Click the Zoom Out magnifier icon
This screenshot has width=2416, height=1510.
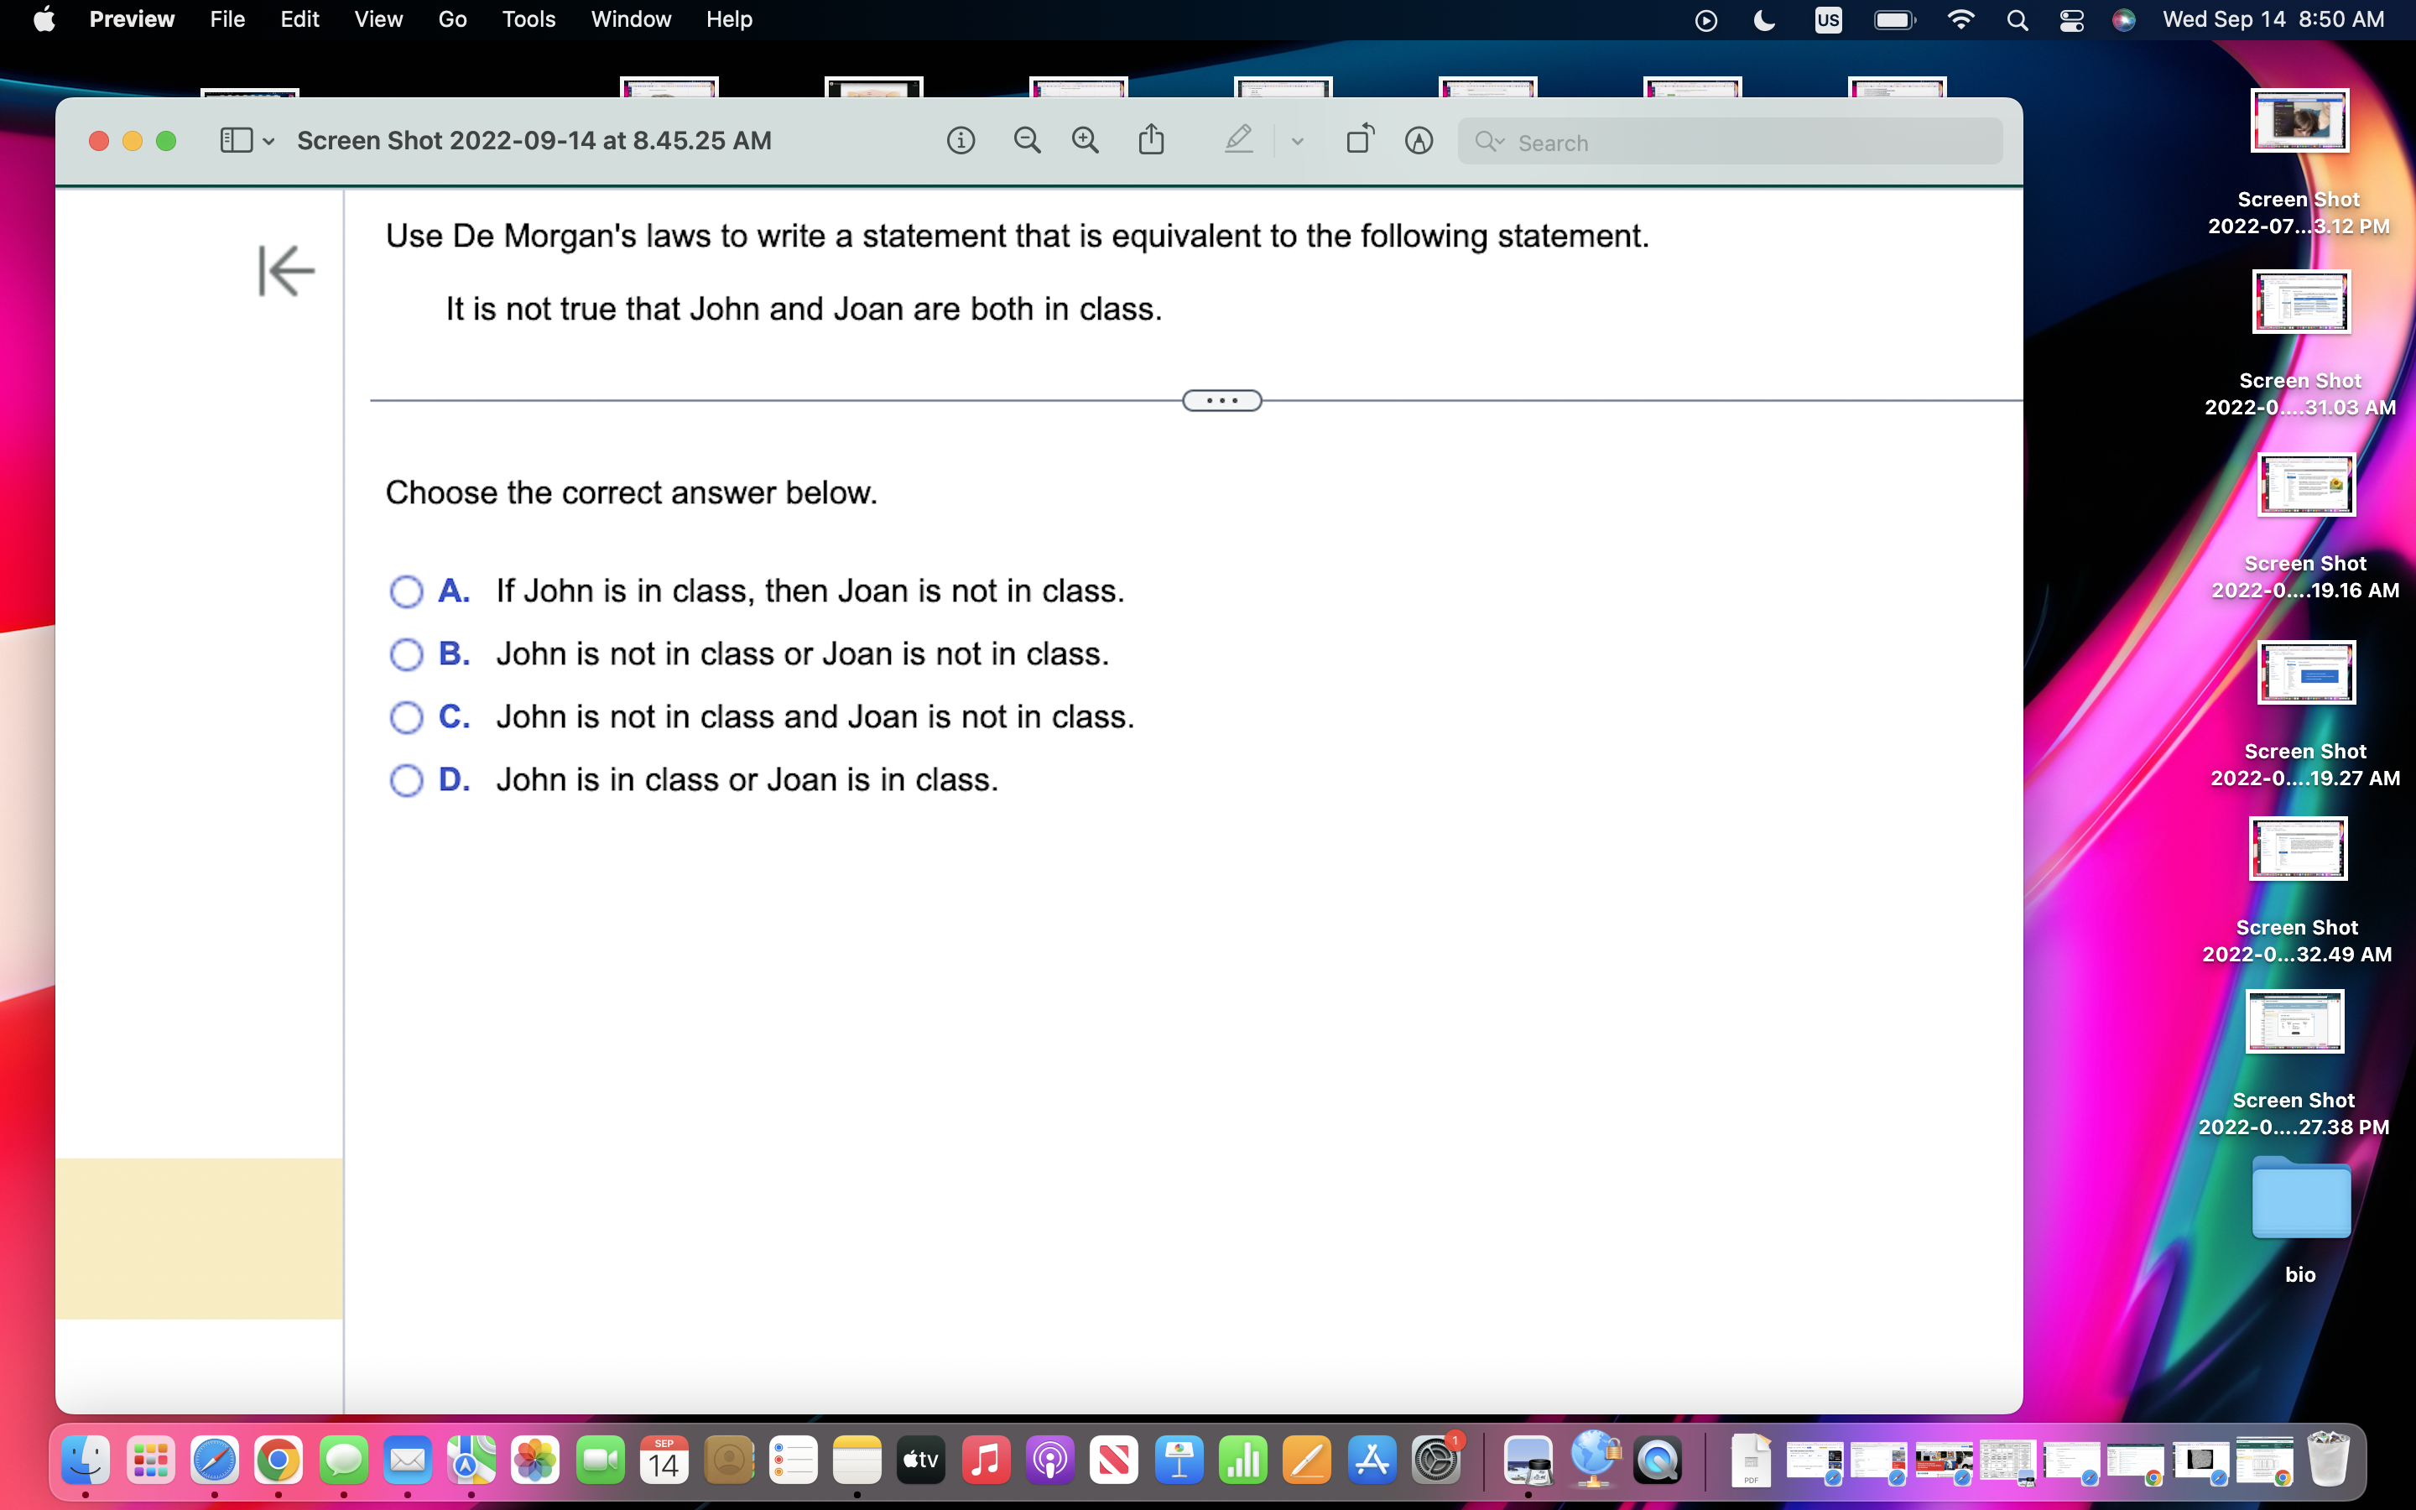[x=1026, y=141]
